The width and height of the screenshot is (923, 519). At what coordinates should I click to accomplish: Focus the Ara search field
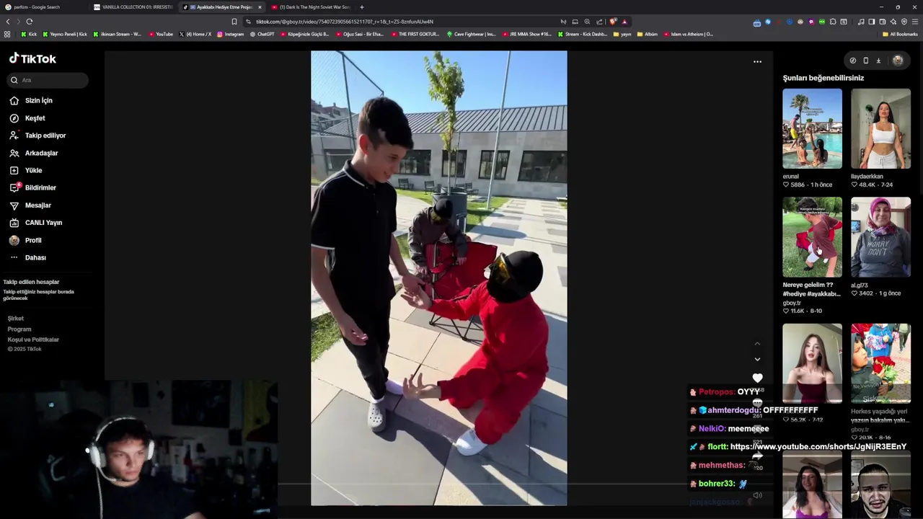coord(48,80)
